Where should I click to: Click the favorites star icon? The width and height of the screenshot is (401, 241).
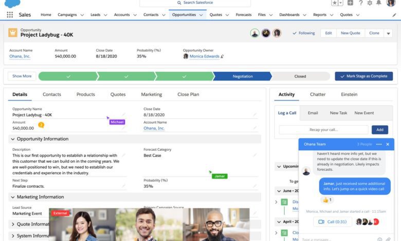click(335, 3)
